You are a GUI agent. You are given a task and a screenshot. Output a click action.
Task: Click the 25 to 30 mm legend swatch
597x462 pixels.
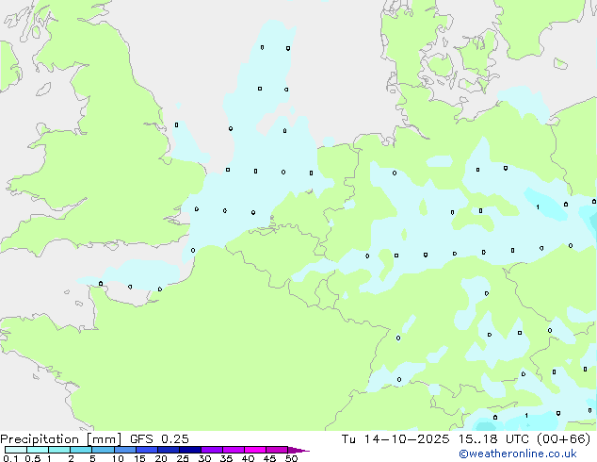pyautogui.click(x=190, y=450)
